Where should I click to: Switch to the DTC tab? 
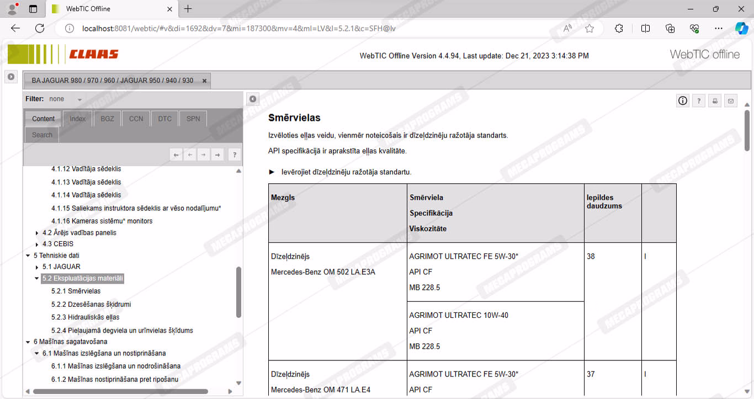pyautogui.click(x=164, y=119)
